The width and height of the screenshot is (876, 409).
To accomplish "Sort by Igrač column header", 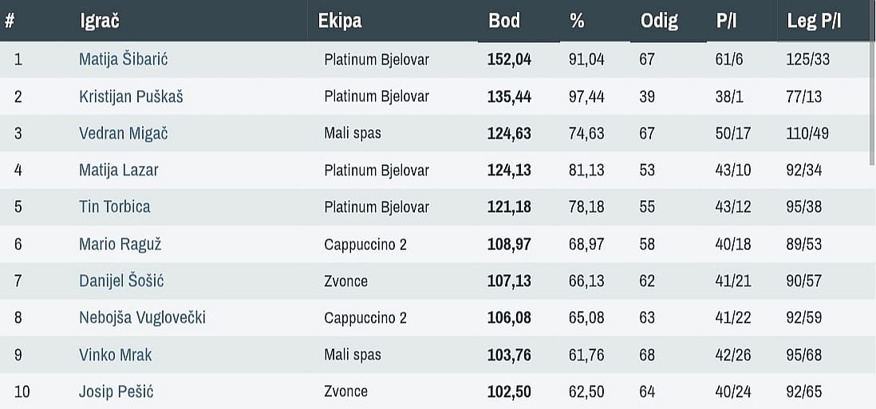I will click(x=100, y=21).
